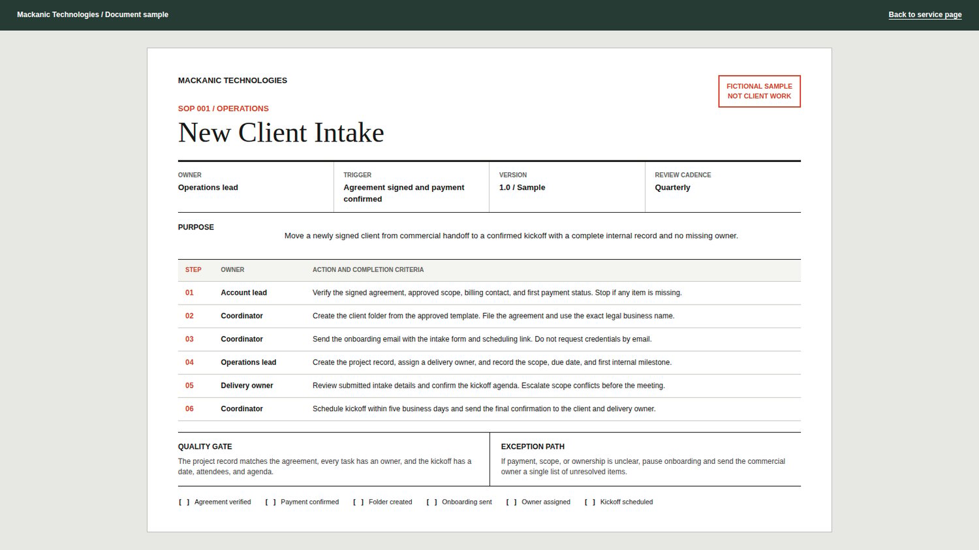Image resolution: width=979 pixels, height=550 pixels.
Task: Check the Onboarding sent box
Action: pyautogui.click(x=431, y=502)
